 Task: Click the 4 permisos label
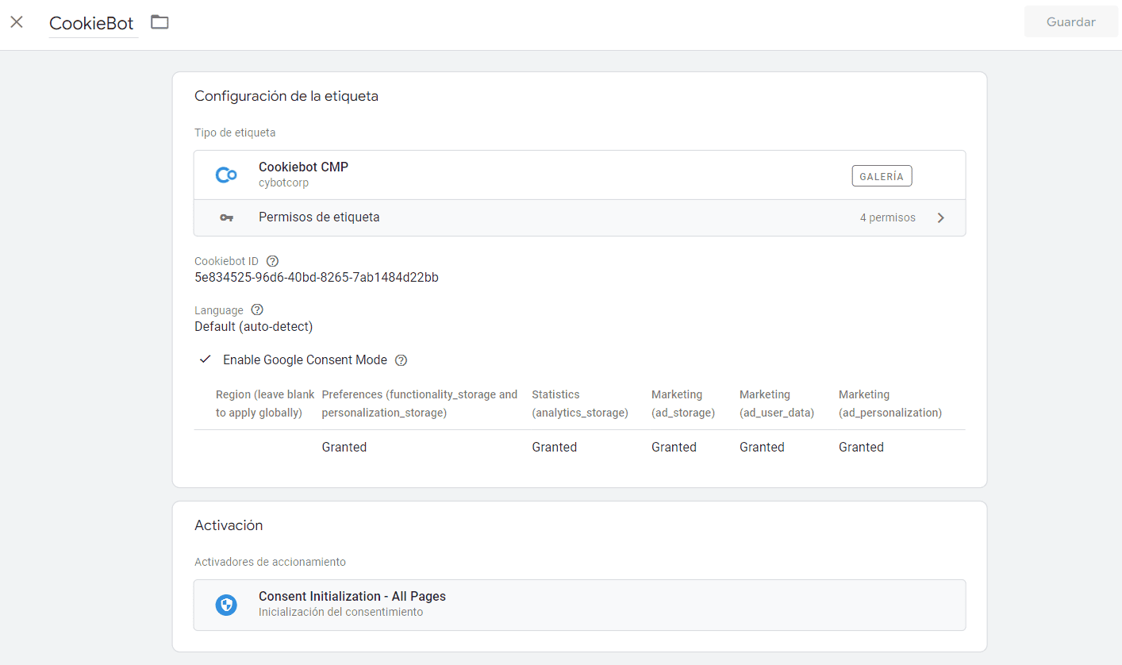887,217
